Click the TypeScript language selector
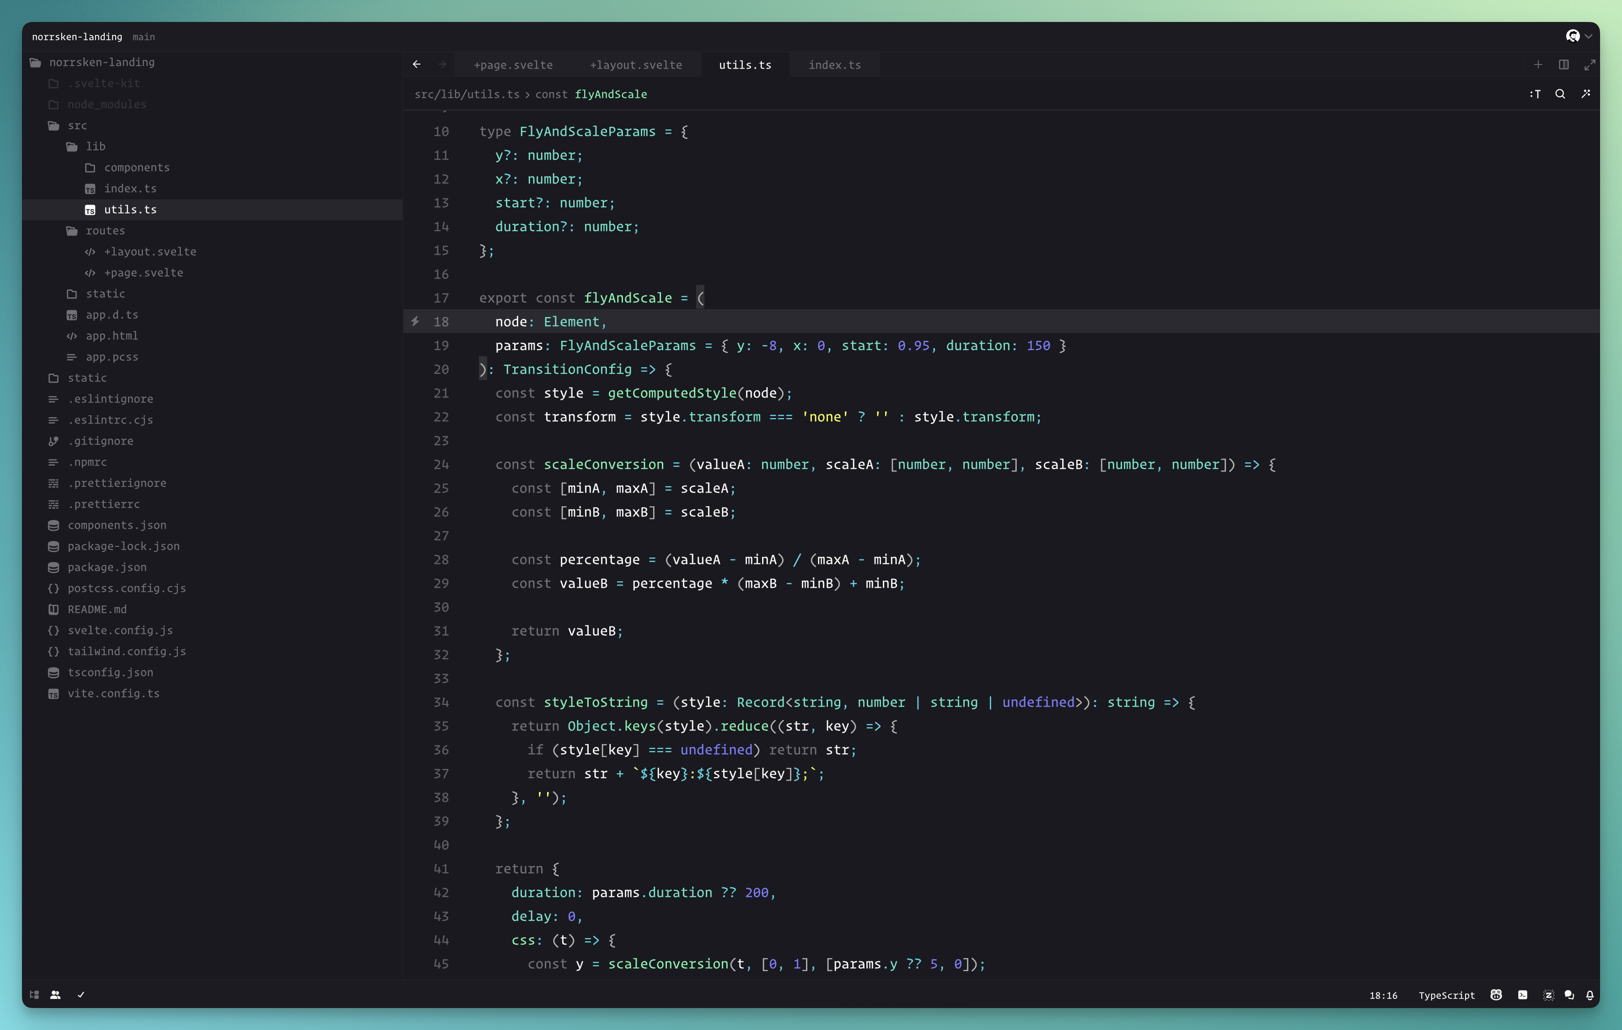This screenshot has height=1030, width=1622. (x=1446, y=995)
